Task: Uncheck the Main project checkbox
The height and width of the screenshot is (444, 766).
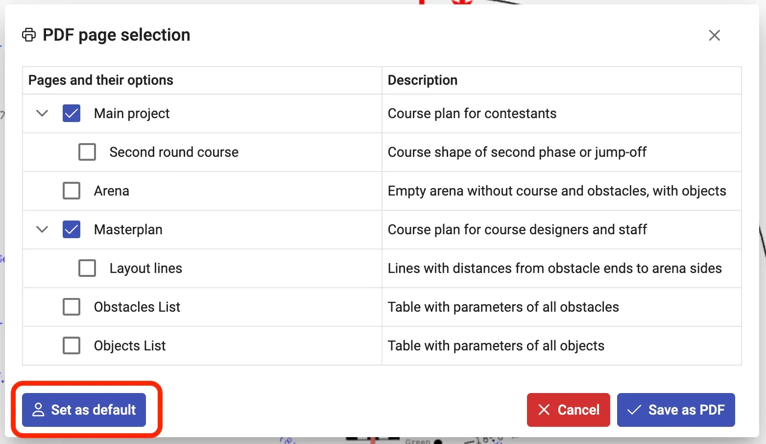Action: (72, 113)
